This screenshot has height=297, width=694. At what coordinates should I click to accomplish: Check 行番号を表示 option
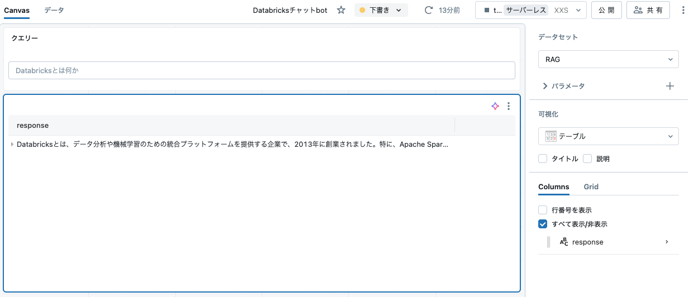[543, 210]
